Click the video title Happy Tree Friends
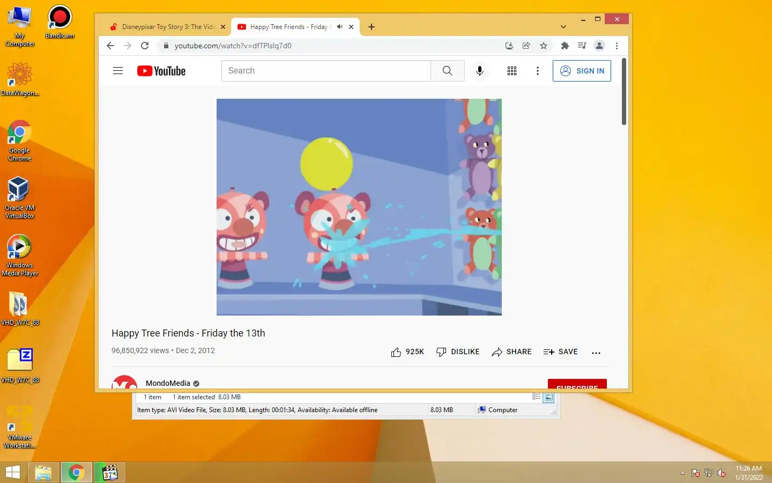This screenshot has height=483, width=772. [188, 333]
